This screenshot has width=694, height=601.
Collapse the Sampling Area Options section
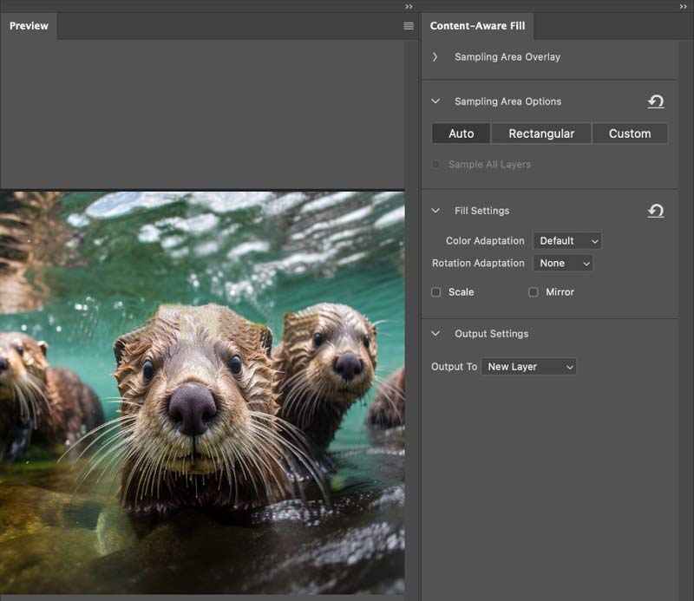(435, 101)
